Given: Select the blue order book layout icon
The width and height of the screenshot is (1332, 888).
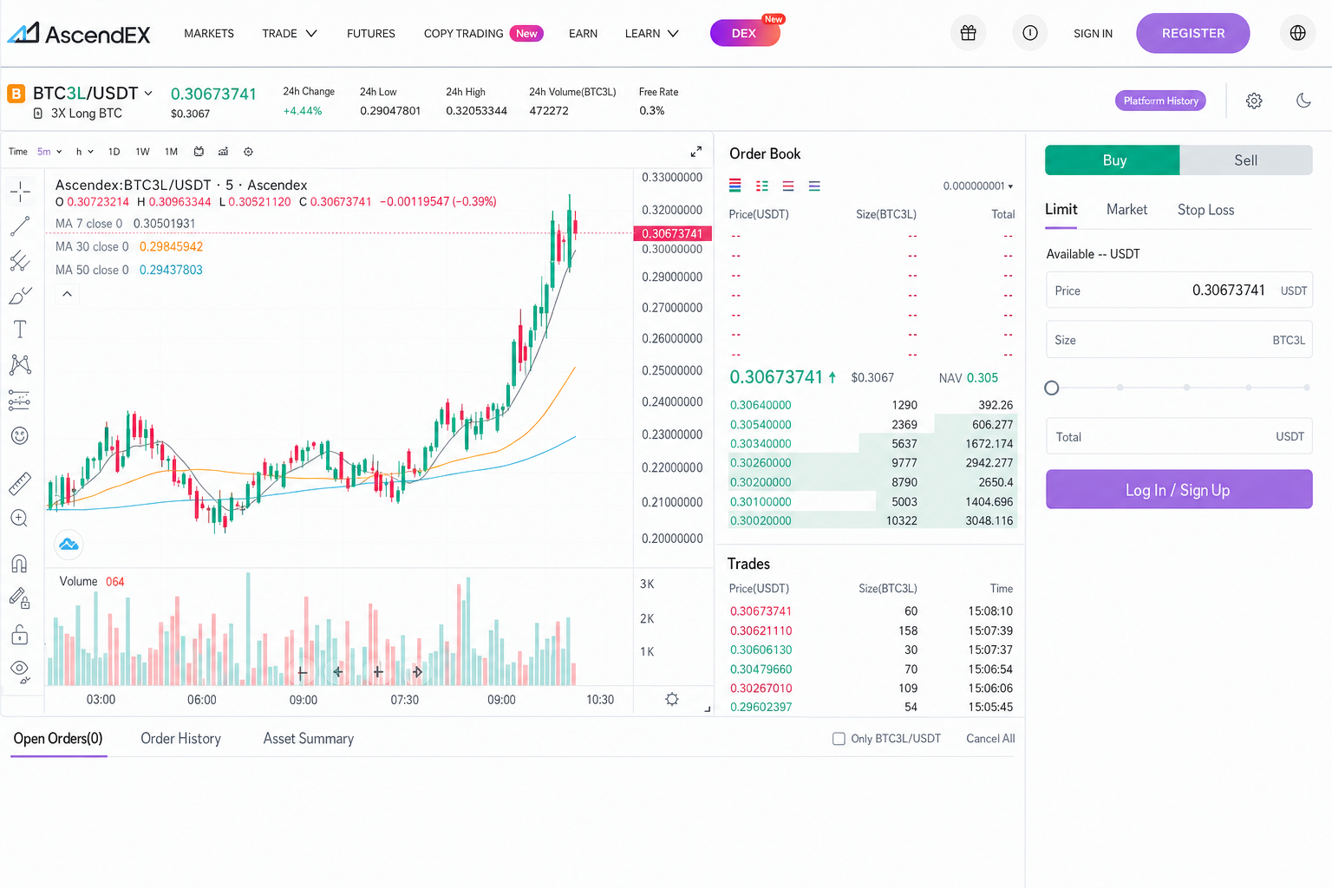Looking at the screenshot, I should 814,186.
